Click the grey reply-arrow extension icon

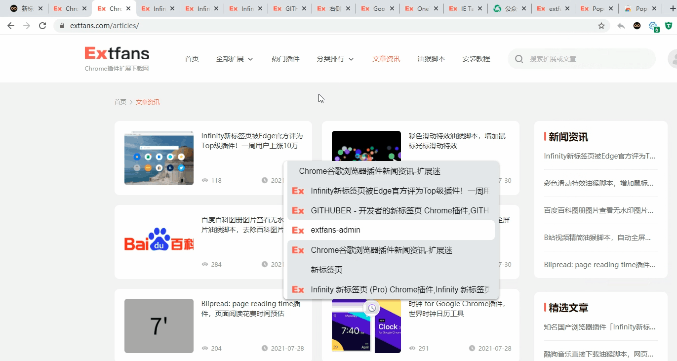pos(621,26)
